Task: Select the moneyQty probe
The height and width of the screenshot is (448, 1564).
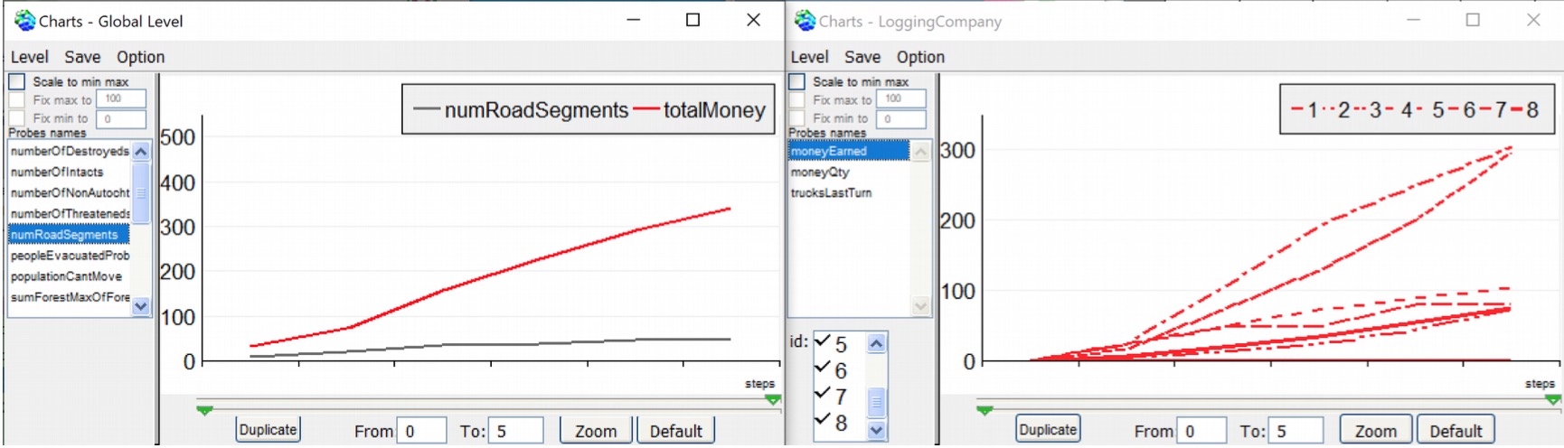Action: [820, 172]
